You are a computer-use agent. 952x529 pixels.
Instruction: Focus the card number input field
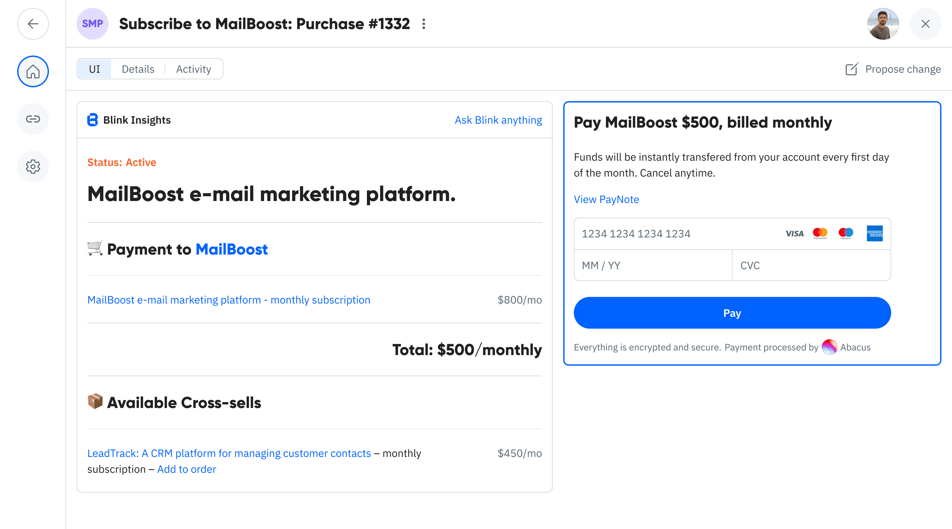pyautogui.click(x=651, y=233)
